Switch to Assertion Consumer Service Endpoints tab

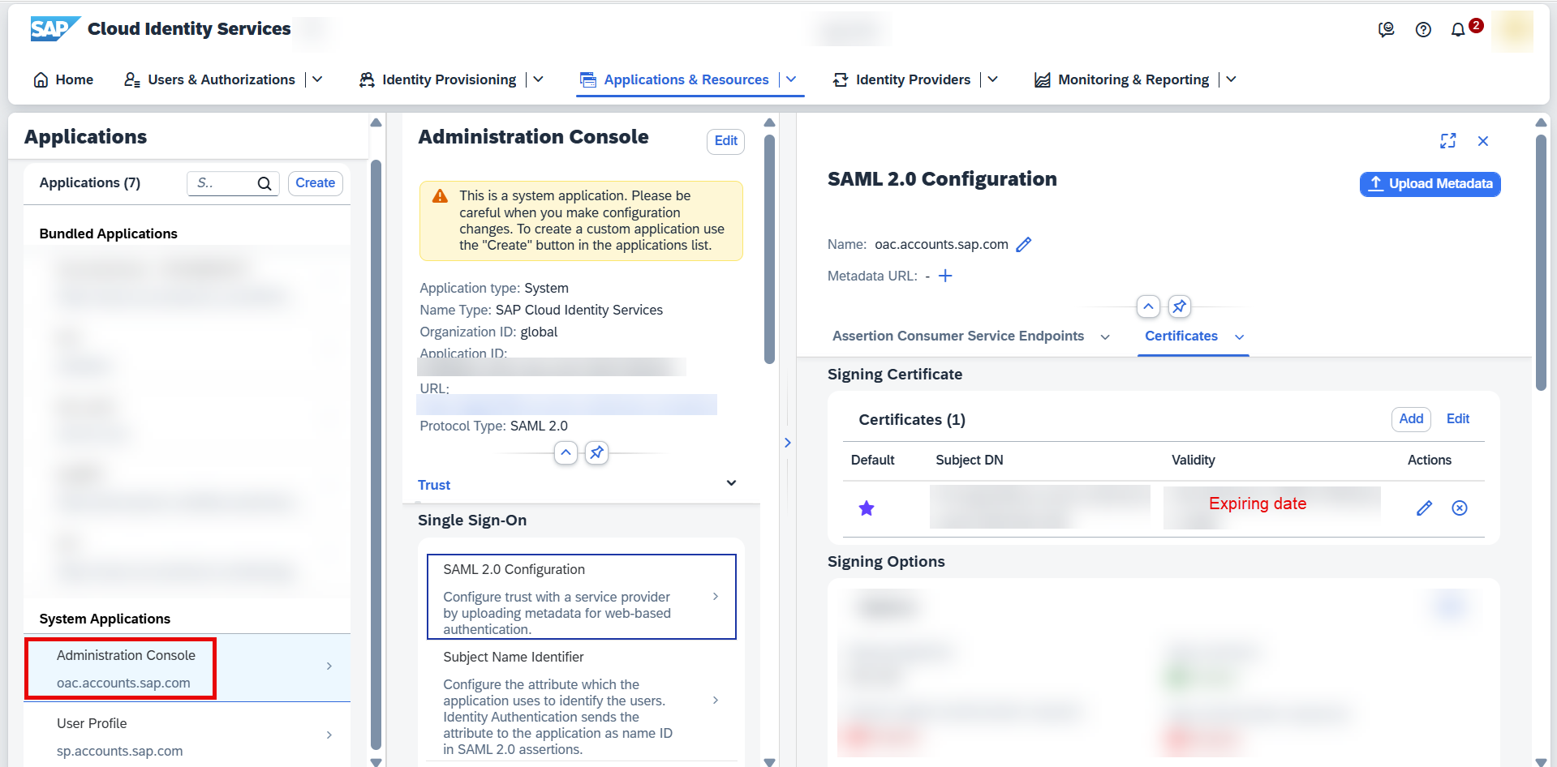tap(958, 336)
